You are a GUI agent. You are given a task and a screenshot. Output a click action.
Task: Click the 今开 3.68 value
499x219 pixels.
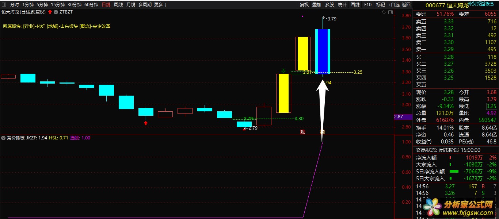pos(491,92)
